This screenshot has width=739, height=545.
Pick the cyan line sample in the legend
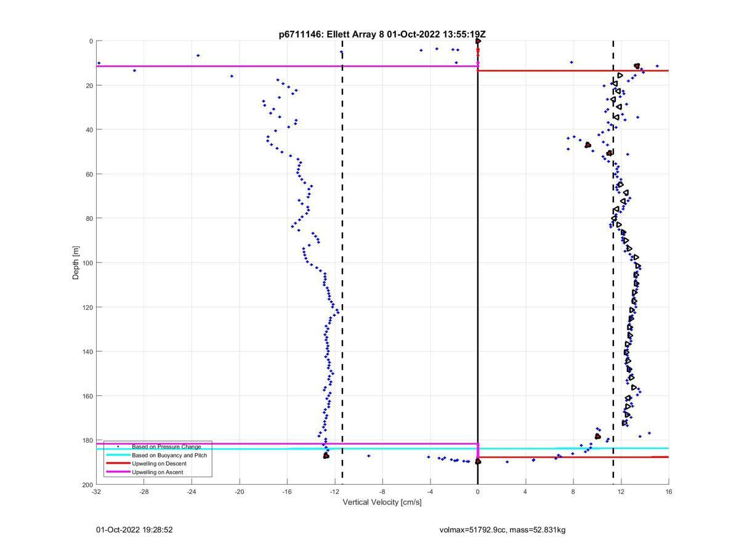pos(118,455)
